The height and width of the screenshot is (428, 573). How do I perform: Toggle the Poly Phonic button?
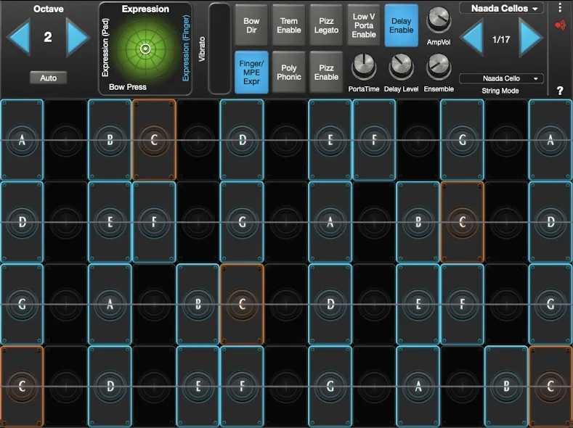289,73
